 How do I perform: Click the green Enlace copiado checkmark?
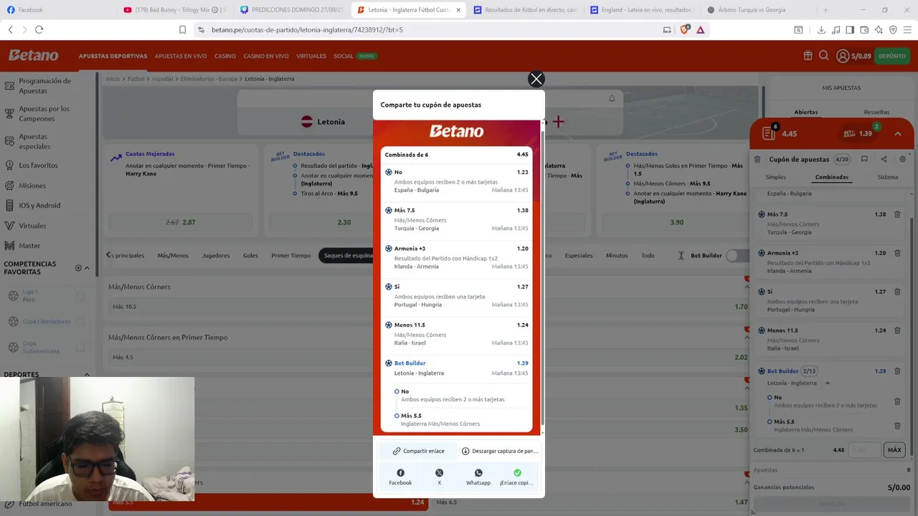click(x=517, y=473)
